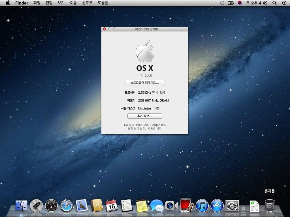Open App Store icon in dock
The image size is (290, 217).
(x=217, y=205)
